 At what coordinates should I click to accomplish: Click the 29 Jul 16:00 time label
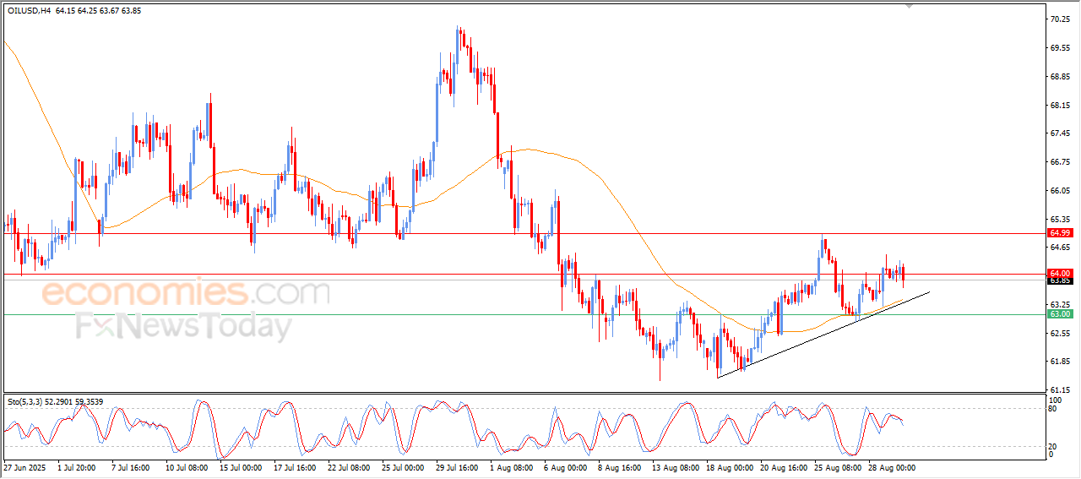[x=457, y=467]
